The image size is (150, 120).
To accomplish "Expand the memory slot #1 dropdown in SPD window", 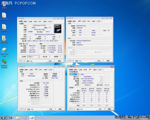I will (78, 74).
